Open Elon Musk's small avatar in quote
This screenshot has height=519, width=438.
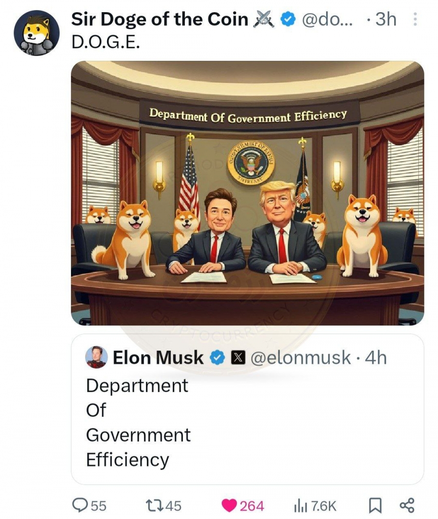point(97,357)
